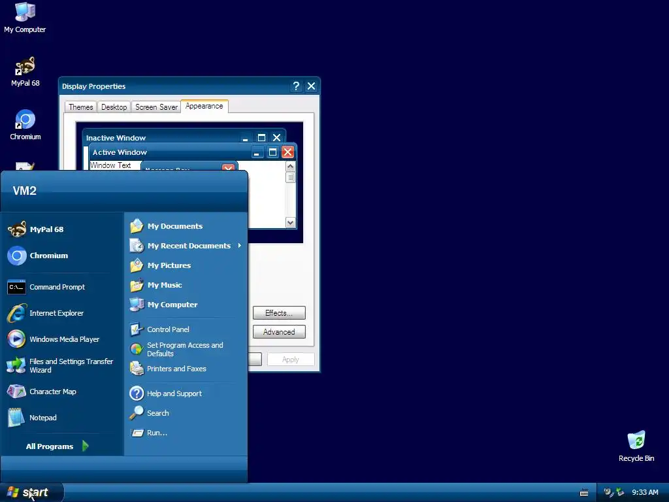This screenshot has width=669, height=502.
Task: Switch to the Desktop tab
Action: pos(114,107)
